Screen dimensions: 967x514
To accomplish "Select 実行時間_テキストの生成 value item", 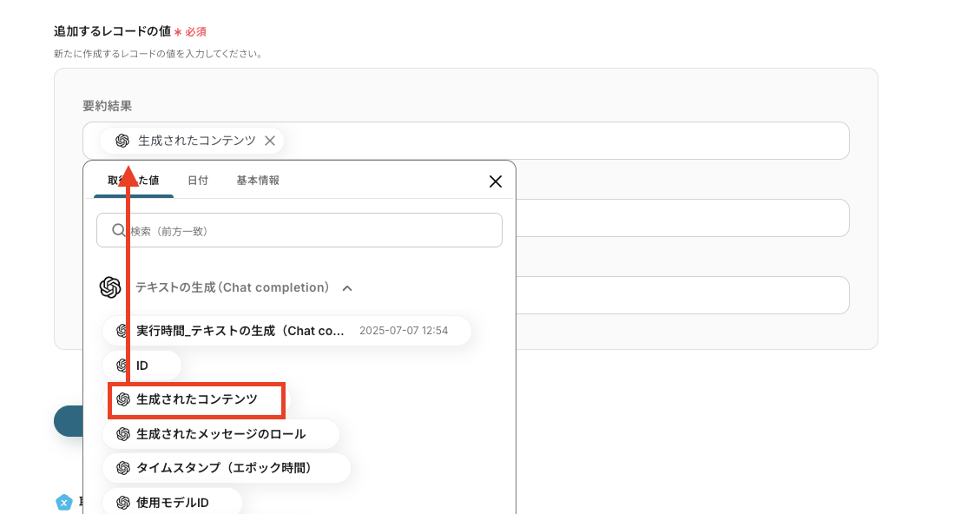I will pyautogui.click(x=286, y=331).
